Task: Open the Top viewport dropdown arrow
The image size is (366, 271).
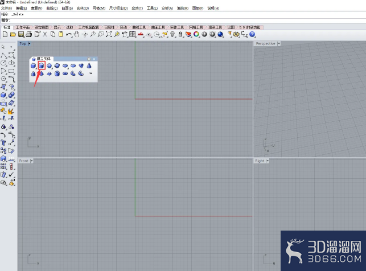Action: [30, 43]
